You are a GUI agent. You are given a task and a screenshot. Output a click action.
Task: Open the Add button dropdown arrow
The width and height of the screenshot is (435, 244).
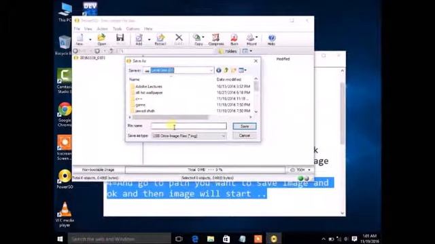(149, 39)
